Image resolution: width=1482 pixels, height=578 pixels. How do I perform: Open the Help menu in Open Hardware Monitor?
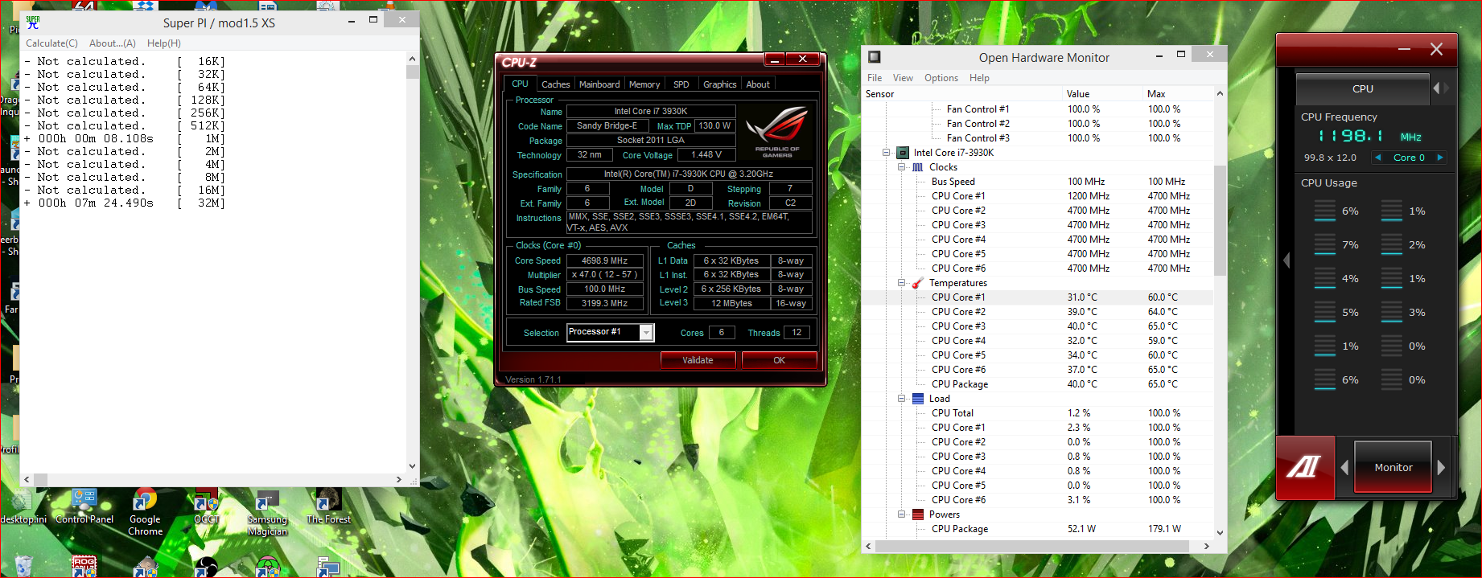point(979,78)
